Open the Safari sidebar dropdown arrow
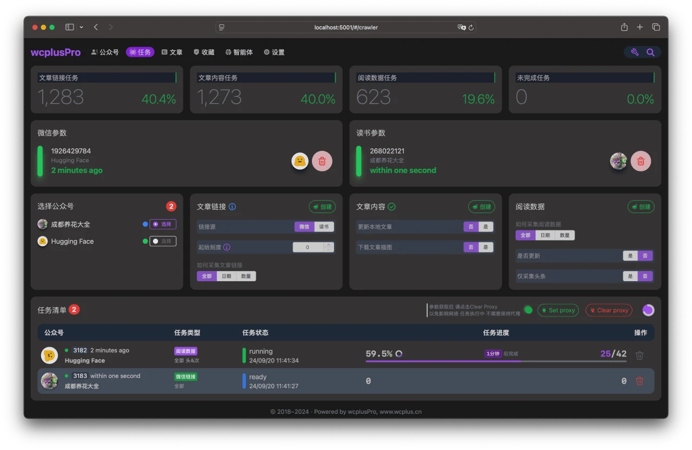This screenshot has height=450, width=692. [x=81, y=27]
